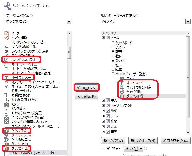Image resolution: width=192 pixels, height=156 pixels.
Task: Select the カギ線コネクタ icon
Action: point(7,95)
